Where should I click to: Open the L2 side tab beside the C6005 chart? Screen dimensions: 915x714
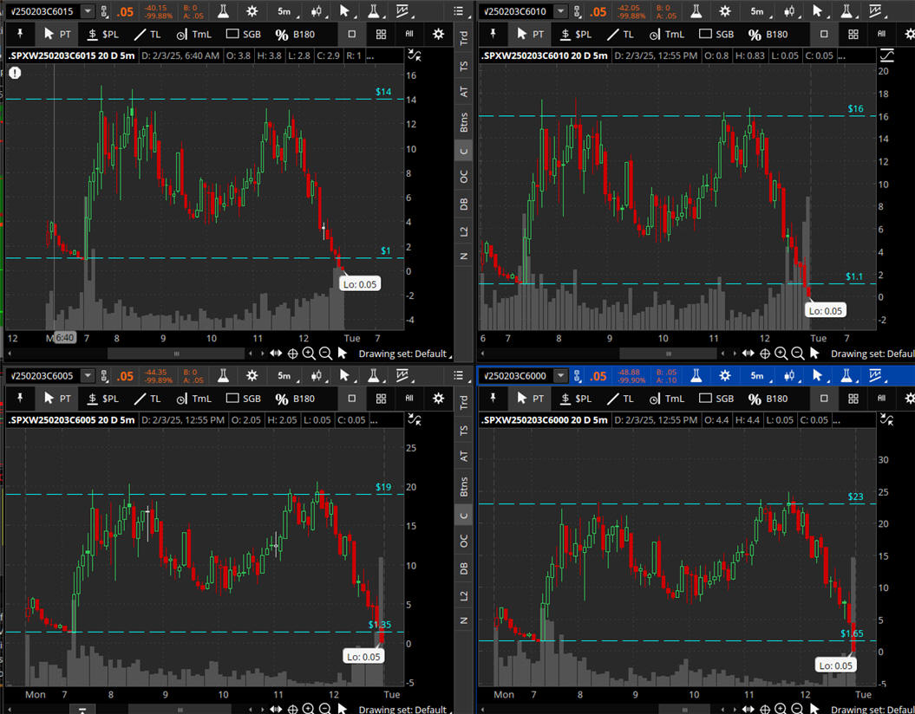coord(464,595)
